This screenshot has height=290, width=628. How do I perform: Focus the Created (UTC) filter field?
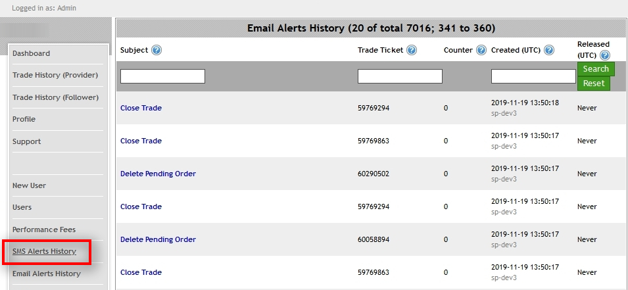tap(533, 76)
